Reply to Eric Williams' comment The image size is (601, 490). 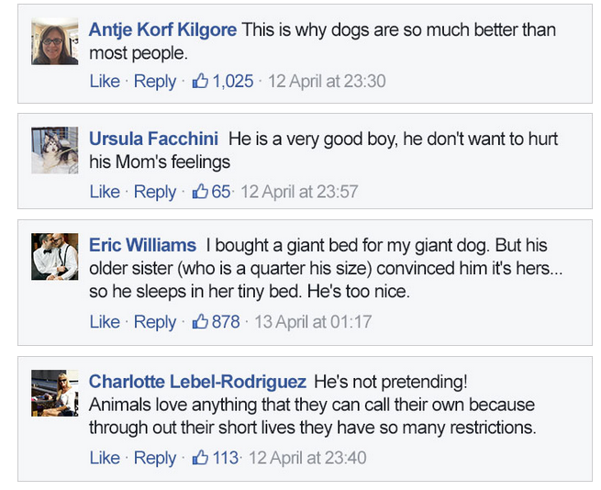(155, 322)
